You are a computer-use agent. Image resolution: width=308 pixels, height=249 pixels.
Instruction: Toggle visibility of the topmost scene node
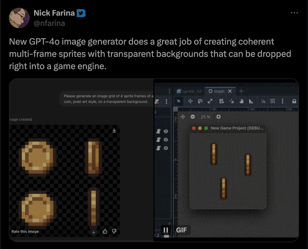[x=166, y=131]
